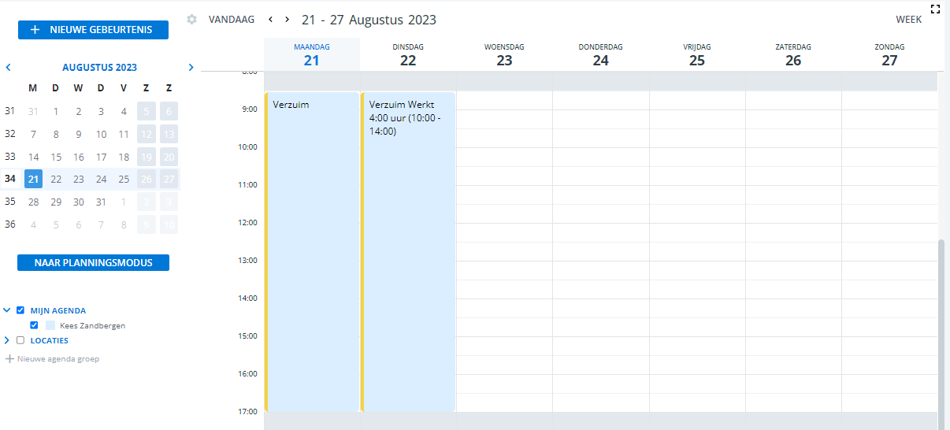Screen dimensions: 950x430
Task: Click plus icon beside Nieuwe agenda groep
Action: 10,358
